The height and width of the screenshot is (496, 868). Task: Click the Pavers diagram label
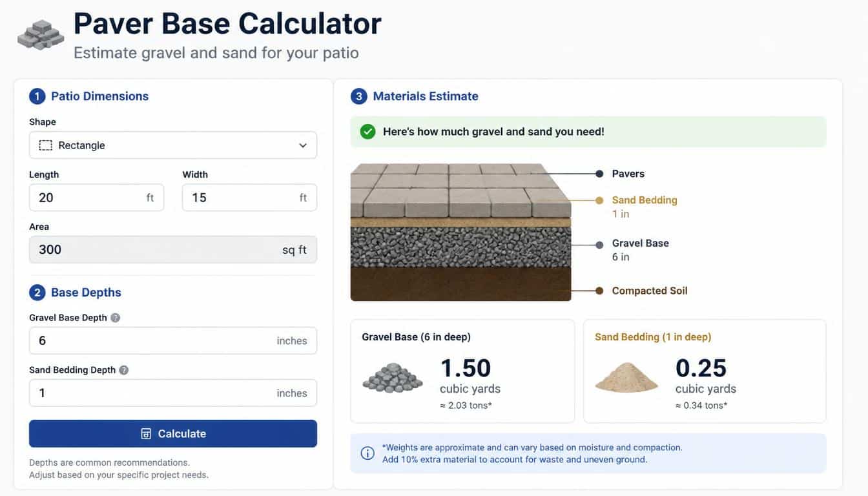(x=628, y=174)
